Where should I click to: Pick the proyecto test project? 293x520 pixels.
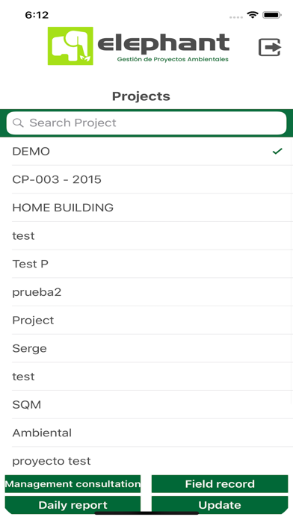tap(146, 461)
